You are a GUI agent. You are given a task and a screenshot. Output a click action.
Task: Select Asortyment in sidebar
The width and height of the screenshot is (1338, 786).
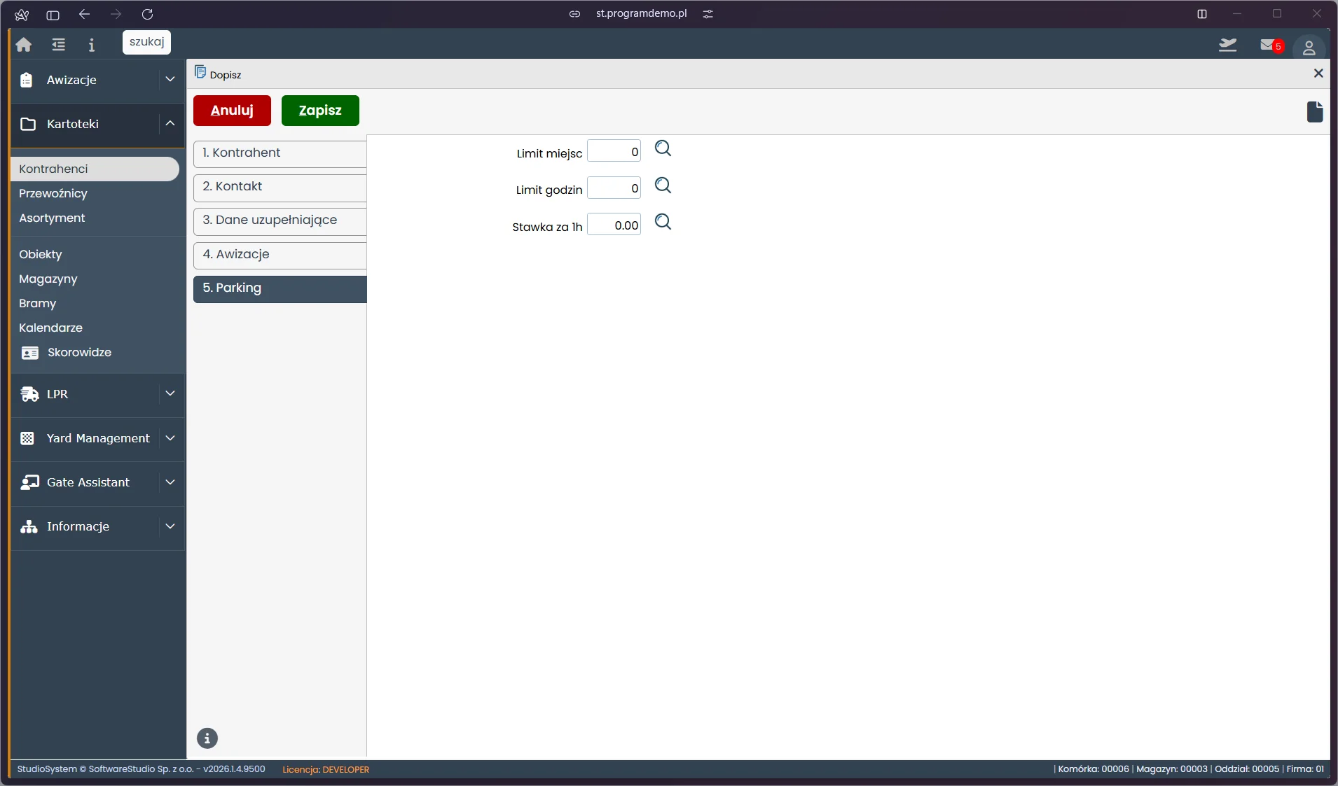(x=52, y=218)
